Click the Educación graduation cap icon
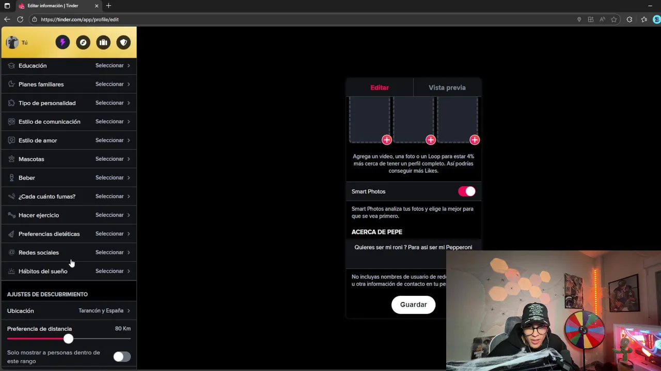Viewport: 661px width, 371px height. click(x=11, y=65)
